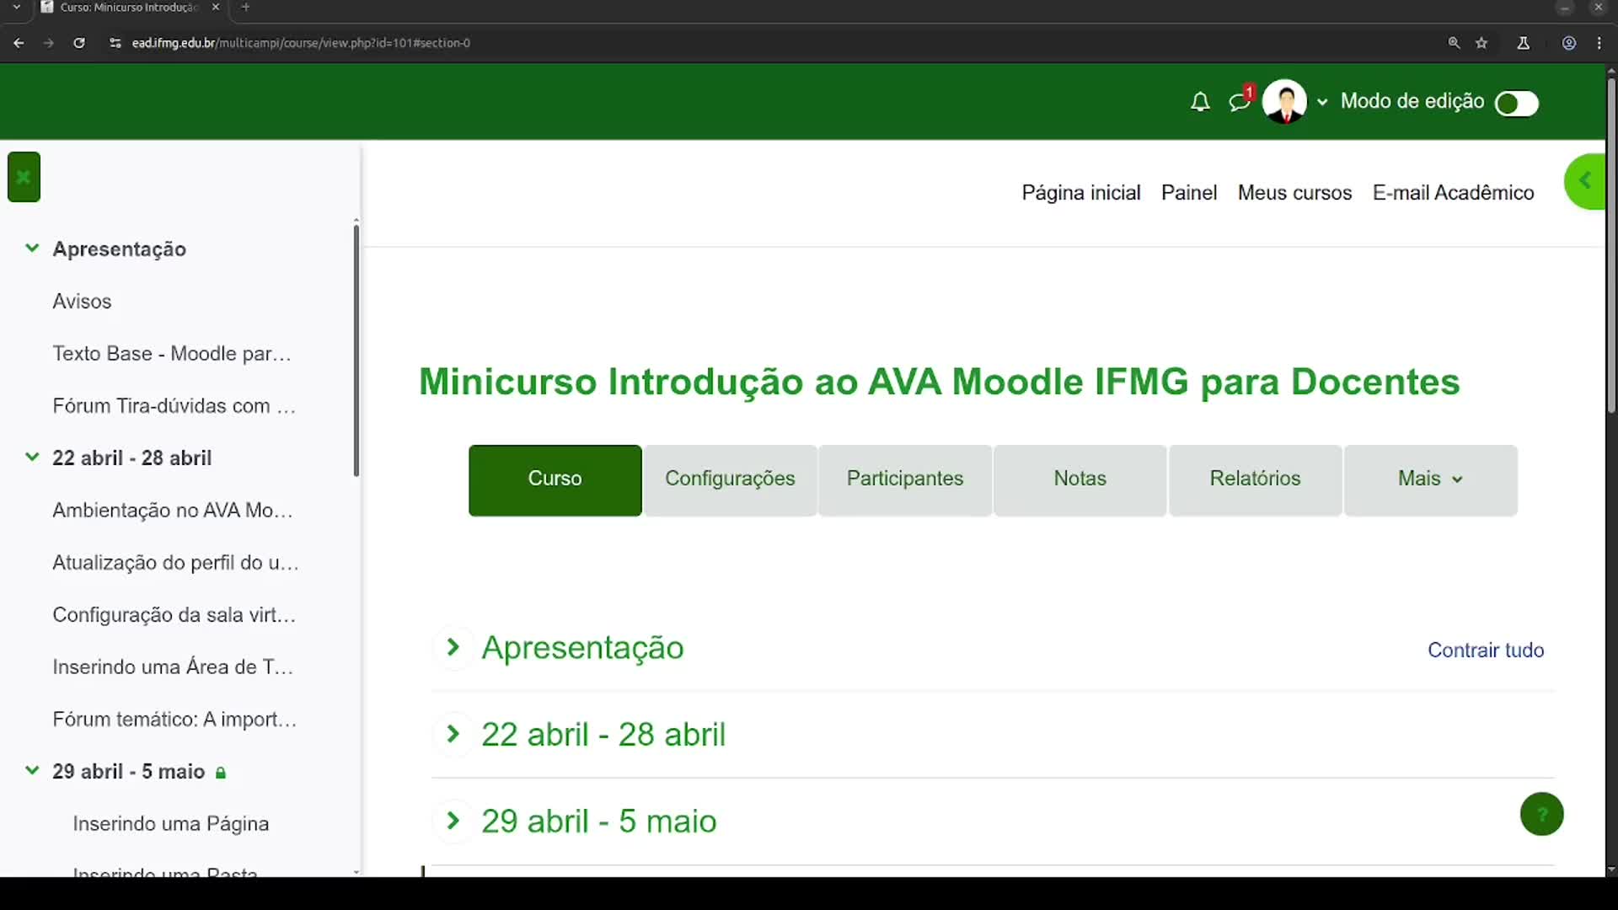
Task: Open the browser zoom indicator
Action: [1454, 43]
